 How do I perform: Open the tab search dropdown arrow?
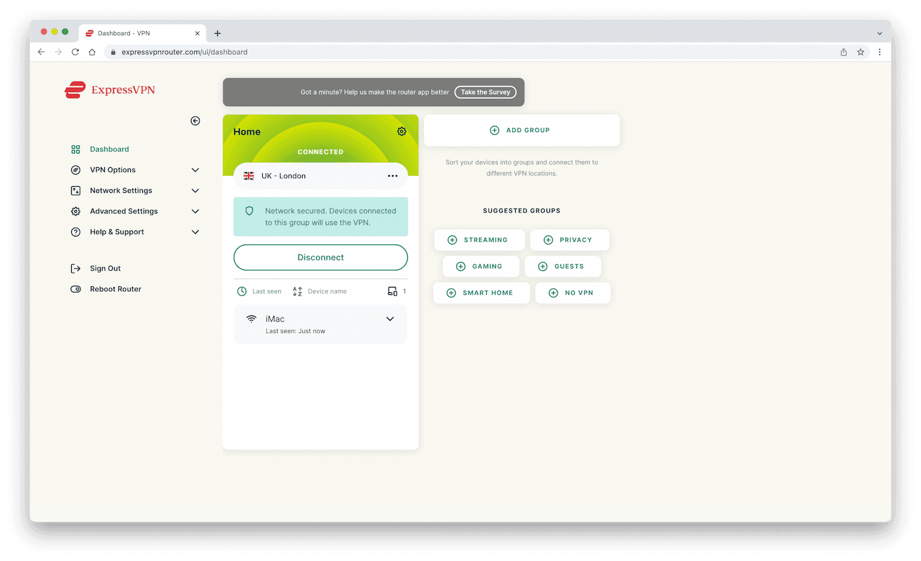click(879, 33)
